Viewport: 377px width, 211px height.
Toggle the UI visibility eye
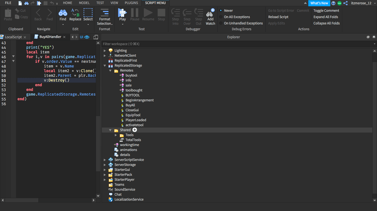tap(87, 37)
